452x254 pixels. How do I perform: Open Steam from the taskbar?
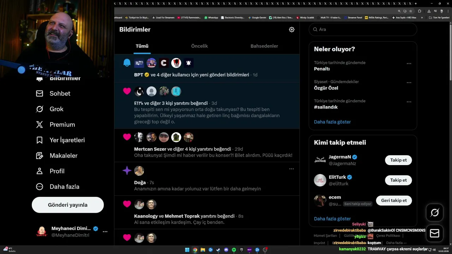click(x=218, y=250)
